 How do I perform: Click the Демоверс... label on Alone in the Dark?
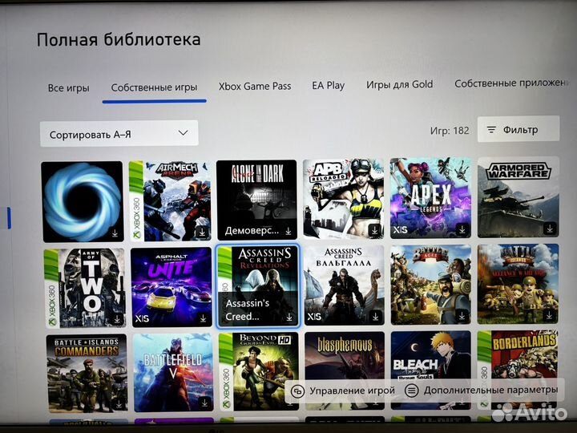[x=252, y=231]
